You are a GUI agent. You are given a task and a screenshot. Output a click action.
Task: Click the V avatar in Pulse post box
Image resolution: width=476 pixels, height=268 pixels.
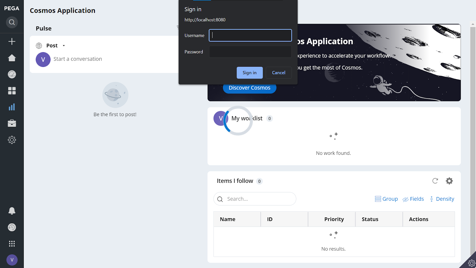click(43, 60)
